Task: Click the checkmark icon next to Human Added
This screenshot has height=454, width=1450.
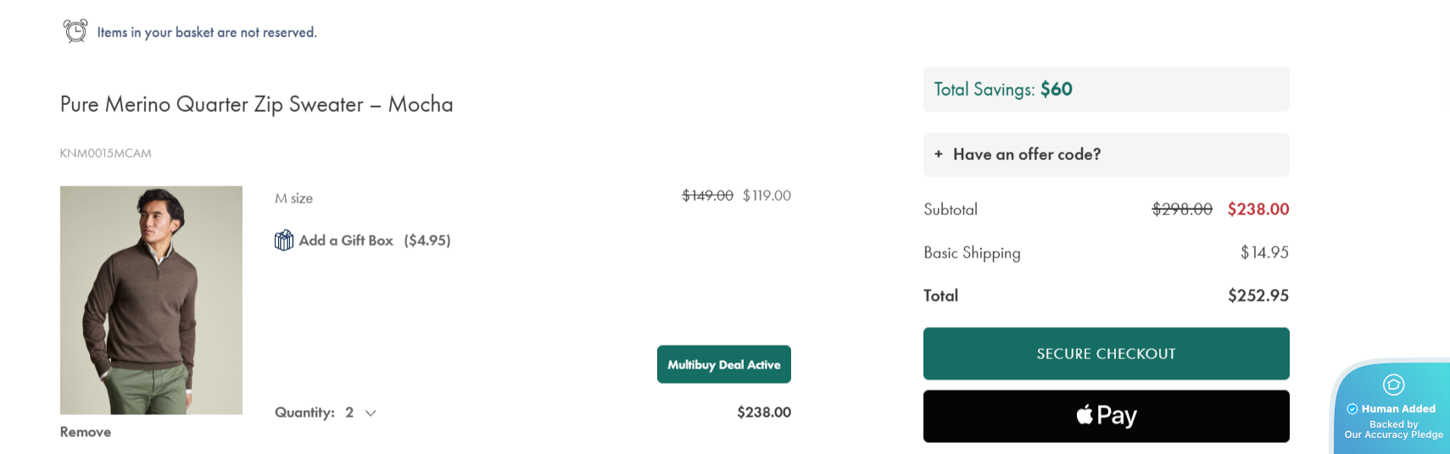Action: (x=1352, y=409)
